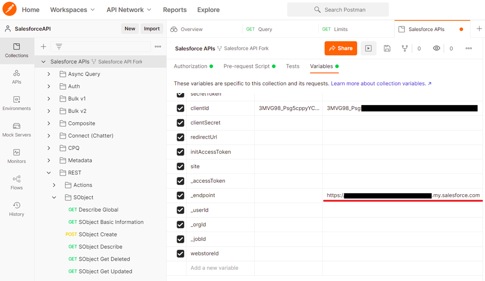Click the Metadata folder icon
This screenshot has width=485, height=281.
pyautogui.click(x=63, y=160)
